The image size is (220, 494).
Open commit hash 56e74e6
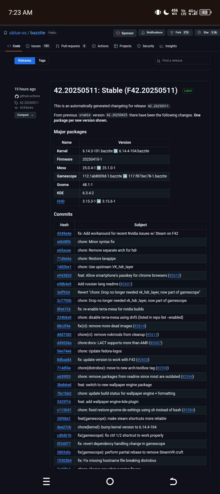click(64, 351)
